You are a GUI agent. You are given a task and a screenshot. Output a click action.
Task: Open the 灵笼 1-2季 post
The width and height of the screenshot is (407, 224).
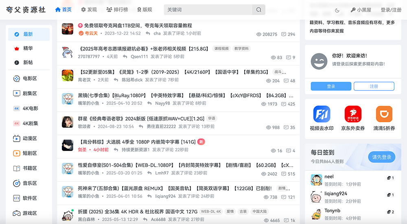(173, 72)
